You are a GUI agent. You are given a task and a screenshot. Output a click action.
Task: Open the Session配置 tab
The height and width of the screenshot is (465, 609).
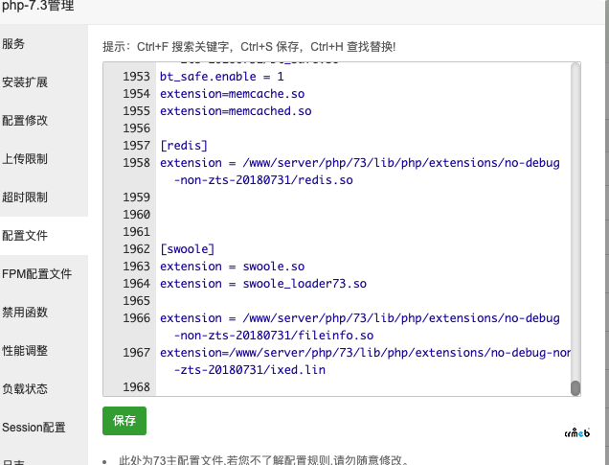coord(34,428)
